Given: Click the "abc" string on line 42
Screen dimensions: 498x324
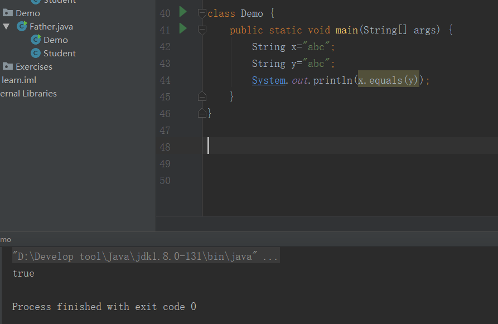Looking at the screenshot, I should [317, 47].
